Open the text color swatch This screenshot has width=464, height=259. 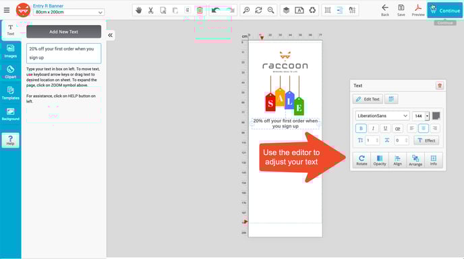(x=436, y=116)
